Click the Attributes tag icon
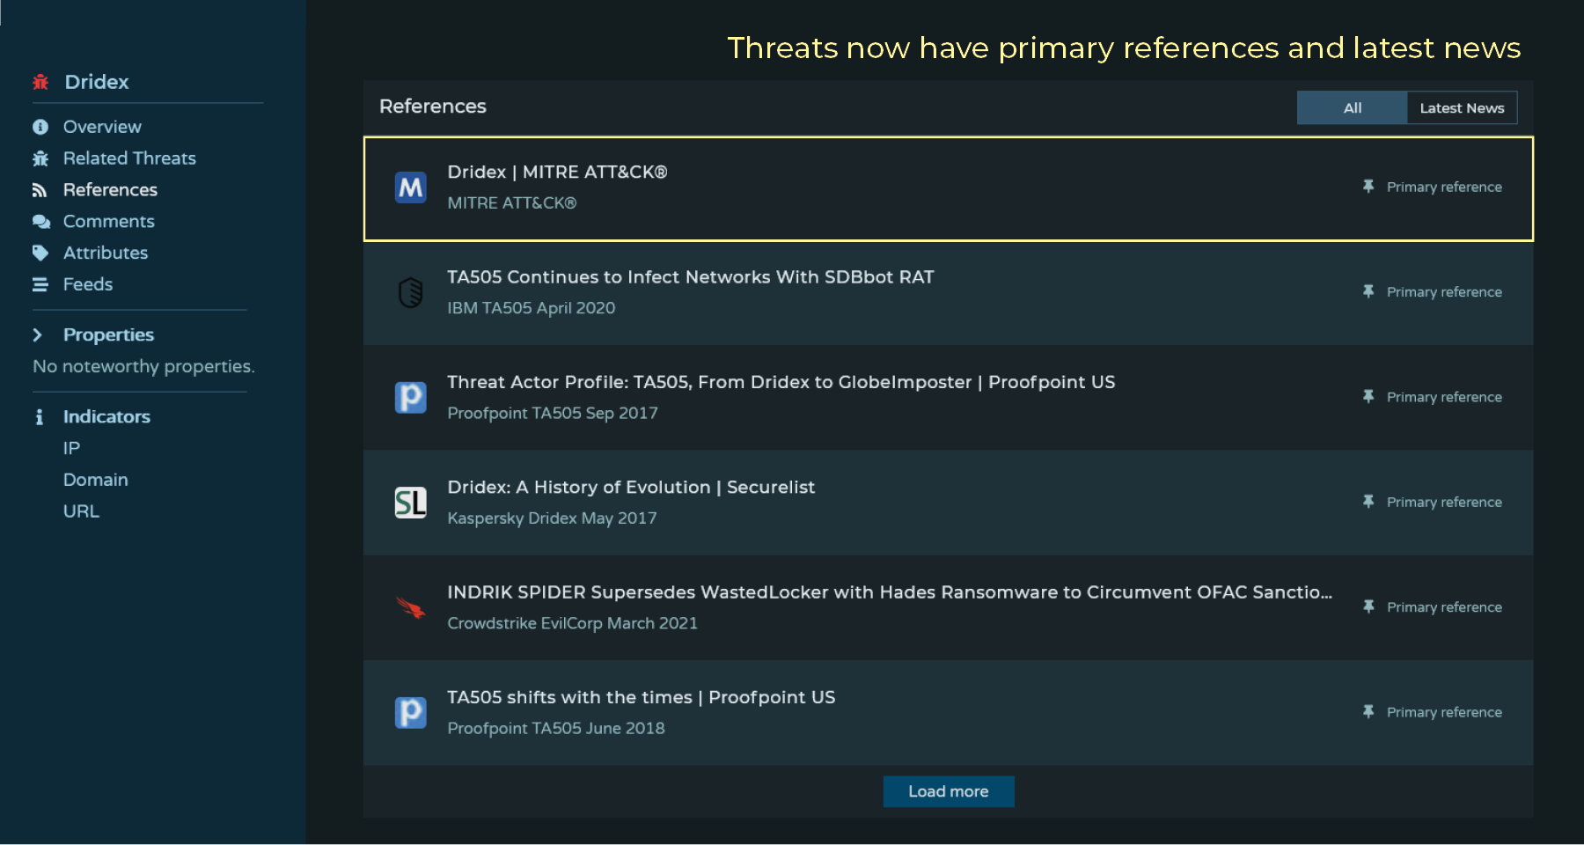Screen dimensions: 1584x845 coord(40,253)
